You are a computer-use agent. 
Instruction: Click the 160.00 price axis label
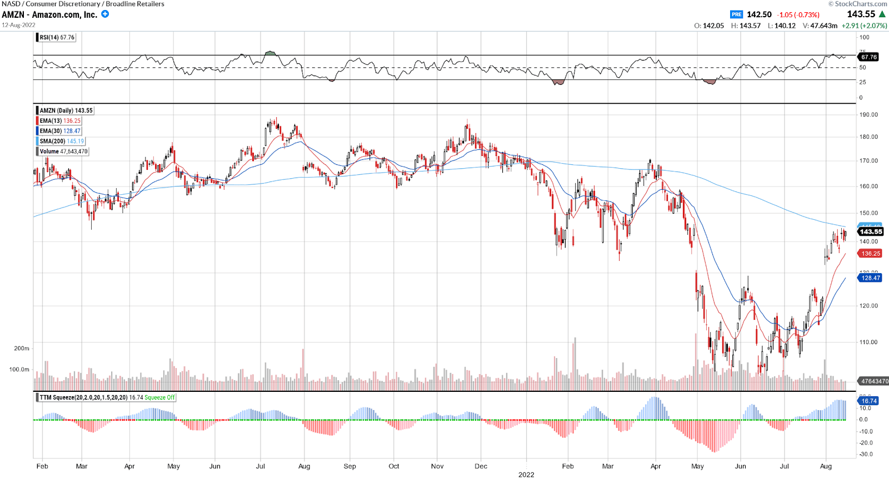pos(869,186)
